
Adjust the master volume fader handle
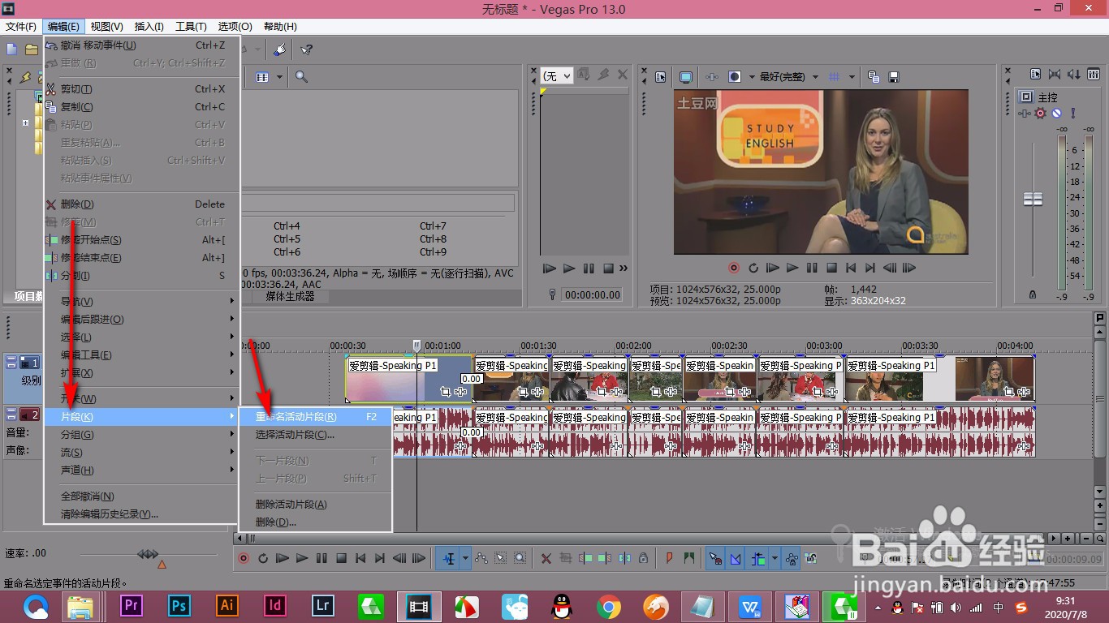point(1033,199)
